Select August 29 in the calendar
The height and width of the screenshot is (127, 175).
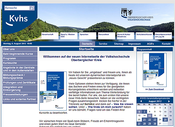pos(149,123)
